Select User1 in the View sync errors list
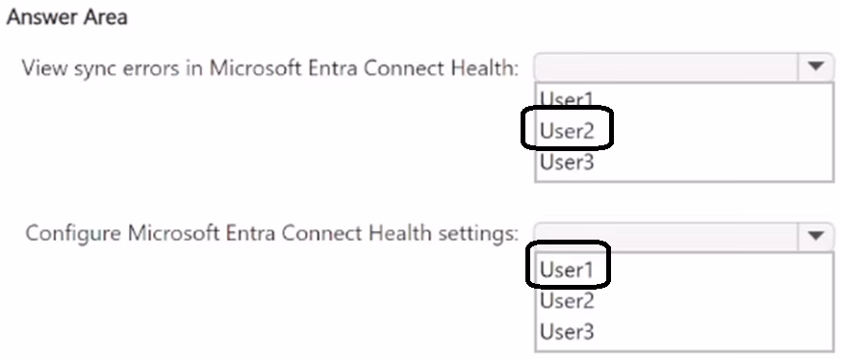 (x=567, y=99)
